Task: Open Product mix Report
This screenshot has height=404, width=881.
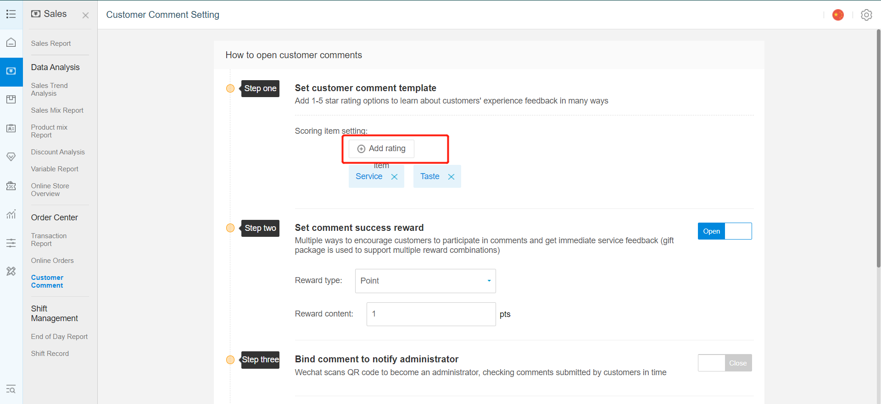Action: click(49, 131)
